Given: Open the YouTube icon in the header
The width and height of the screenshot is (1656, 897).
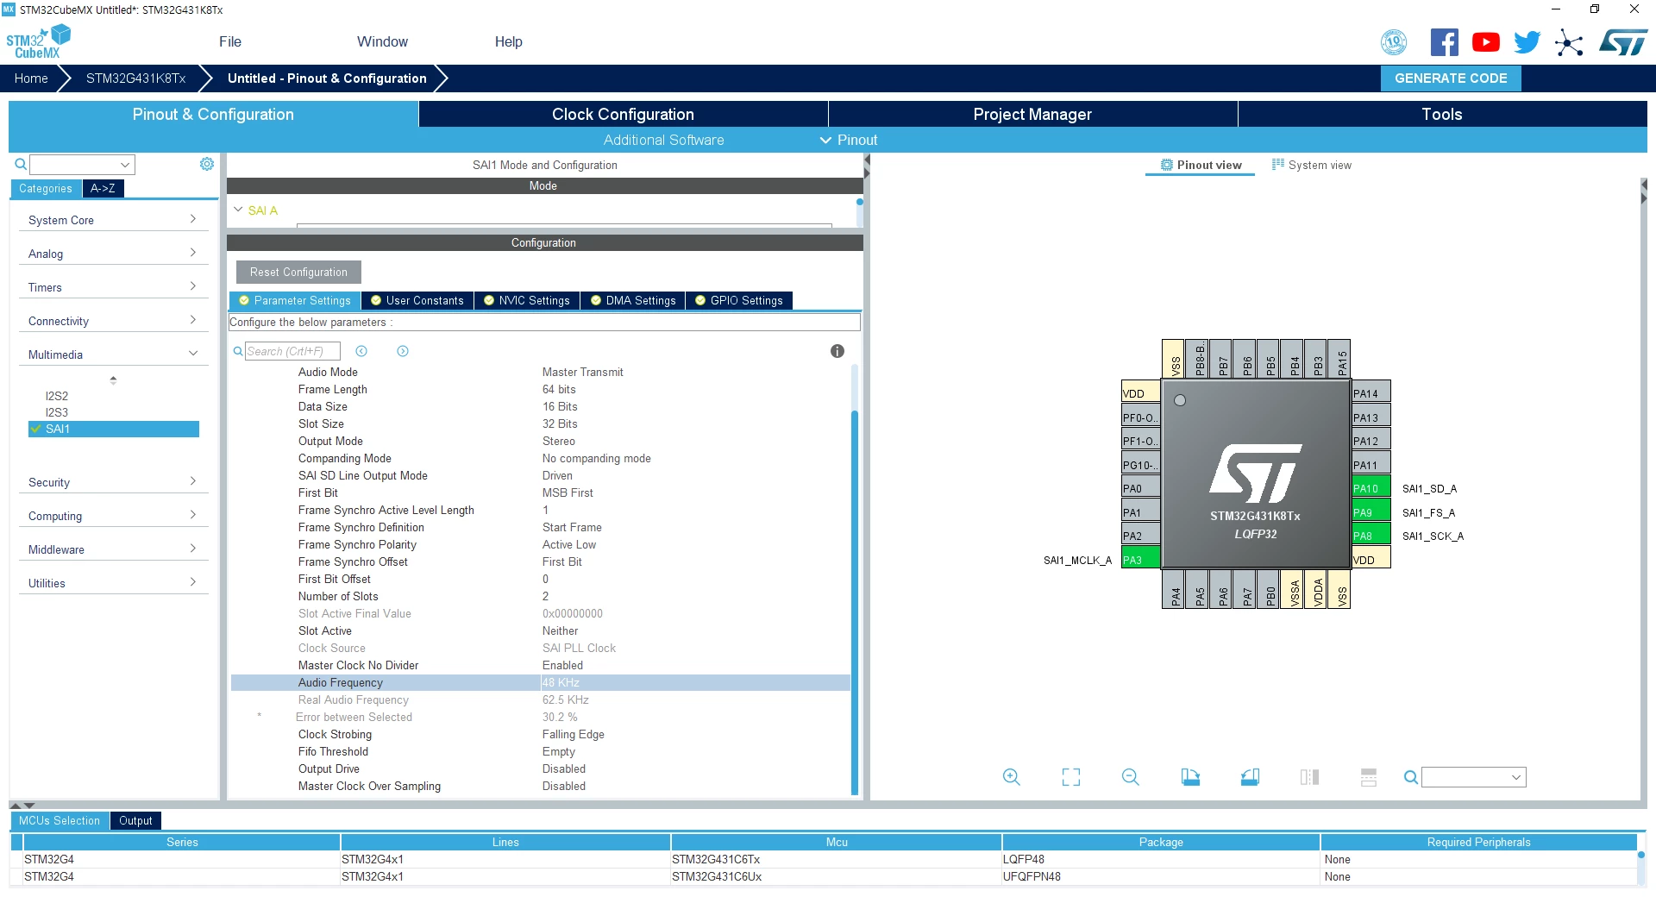Looking at the screenshot, I should click(x=1486, y=42).
